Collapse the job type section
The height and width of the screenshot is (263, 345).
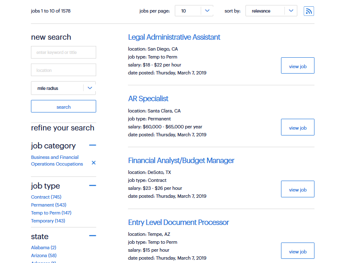click(92, 186)
